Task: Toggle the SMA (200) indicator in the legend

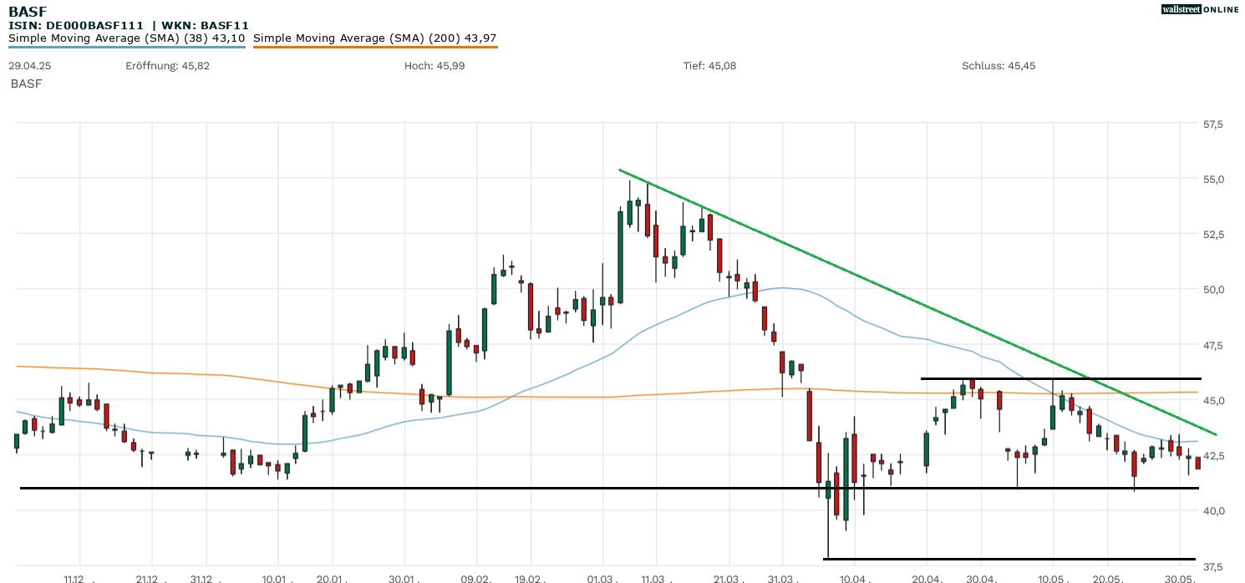Action: click(x=375, y=38)
